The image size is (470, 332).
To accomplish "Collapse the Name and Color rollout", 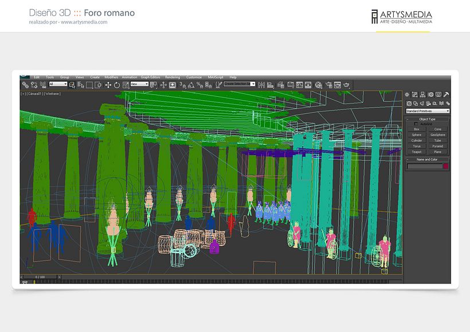I will (x=428, y=160).
